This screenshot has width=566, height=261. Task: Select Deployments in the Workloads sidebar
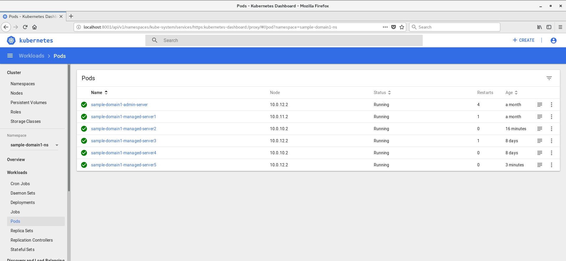[23, 203]
